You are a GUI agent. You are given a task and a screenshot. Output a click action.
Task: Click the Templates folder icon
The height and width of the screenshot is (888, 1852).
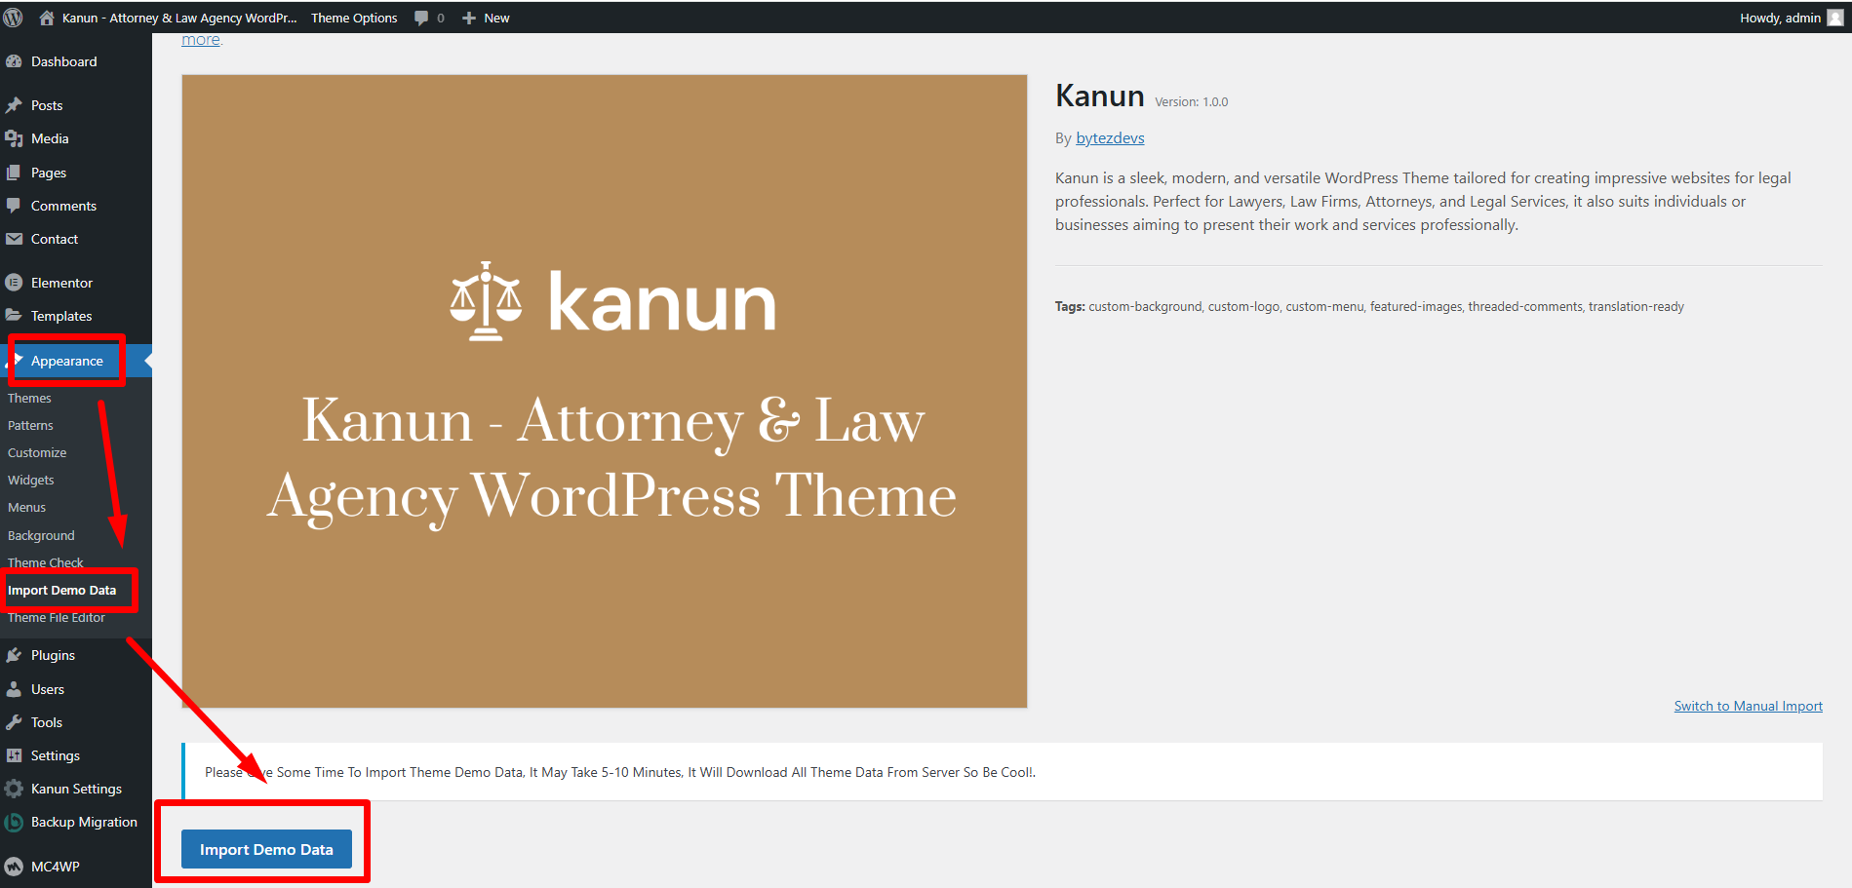[14, 316]
